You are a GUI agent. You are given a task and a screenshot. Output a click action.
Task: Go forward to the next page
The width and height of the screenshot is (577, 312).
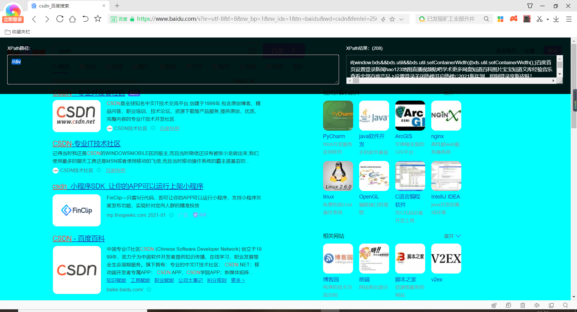pos(47,19)
